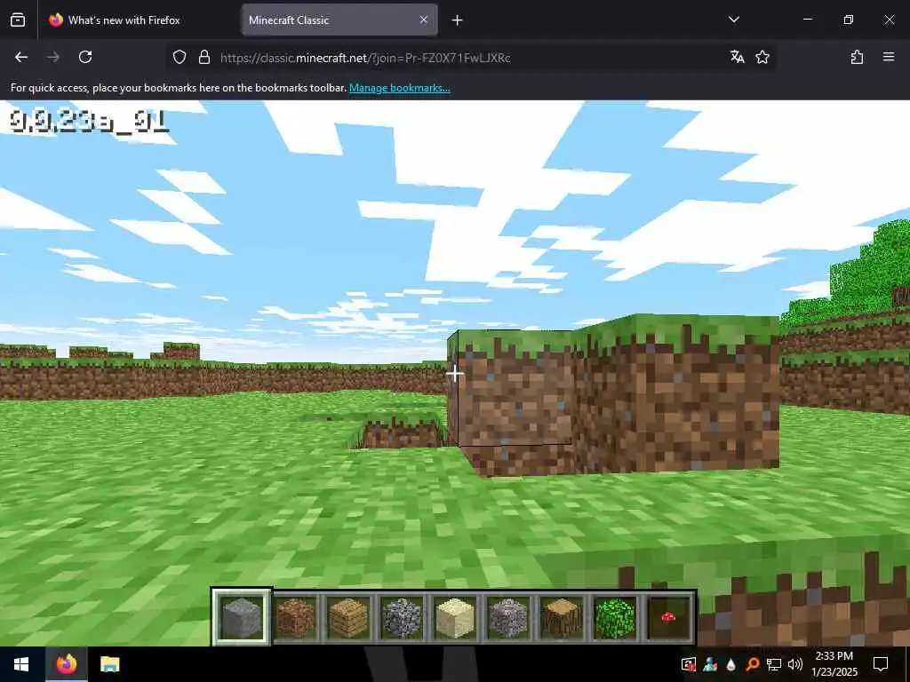
Task: Switch to What's new with Firefox tab
Action: (x=140, y=20)
